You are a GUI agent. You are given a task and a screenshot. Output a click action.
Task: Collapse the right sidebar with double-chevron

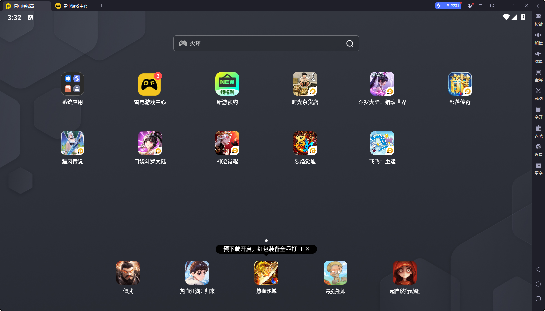point(538,6)
